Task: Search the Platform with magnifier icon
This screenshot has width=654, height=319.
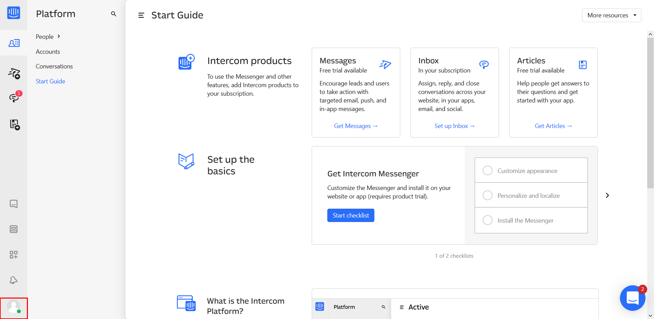Action: pos(114,14)
